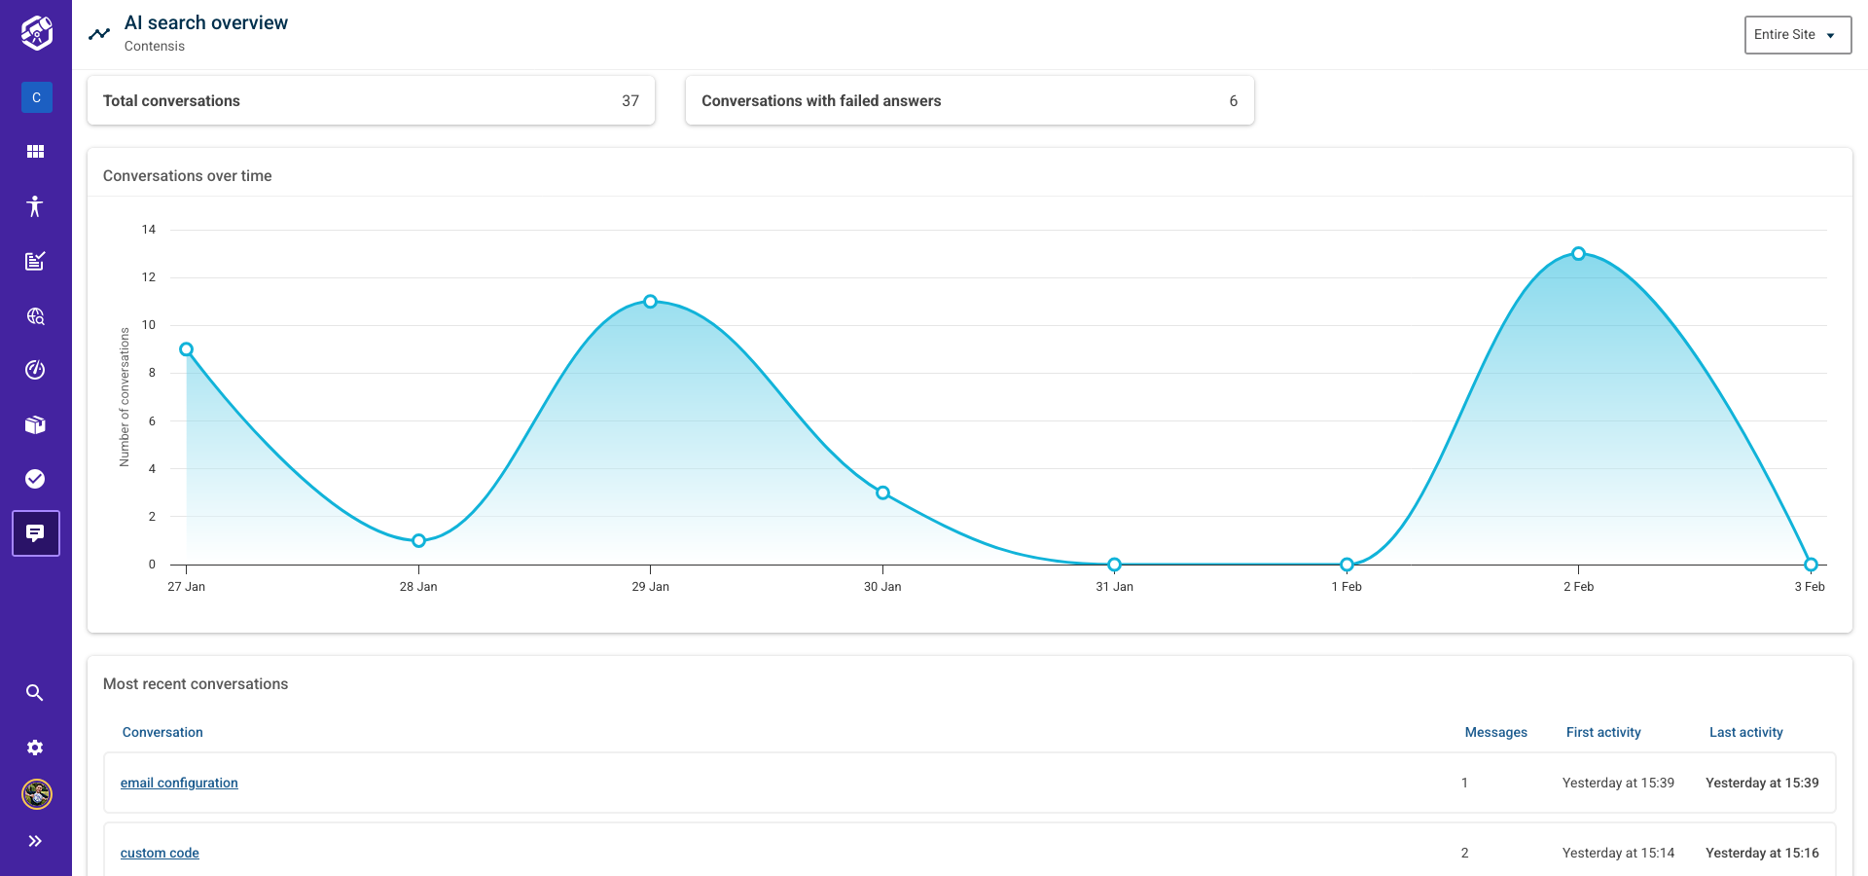This screenshot has height=876, width=1868.
Task: Open the SEO globe icon in the sidebar
Action: (36, 315)
